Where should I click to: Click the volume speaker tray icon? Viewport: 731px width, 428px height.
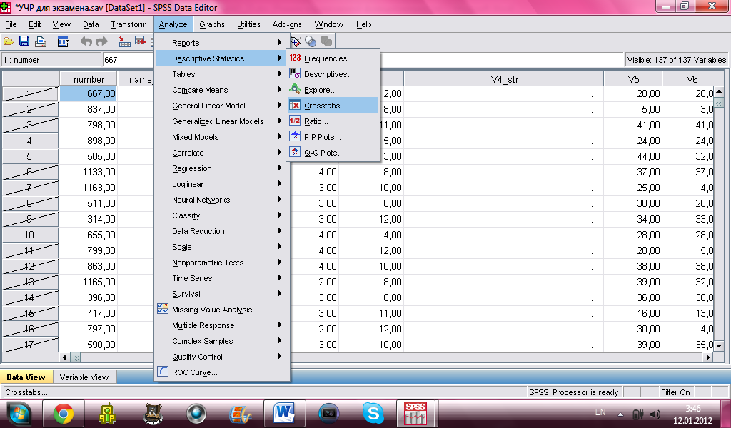pyautogui.click(x=655, y=414)
